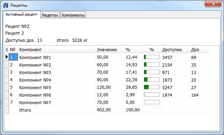This screenshot has width=224, height=135.
Task: Click the doses cell 27
Action: point(199,87)
